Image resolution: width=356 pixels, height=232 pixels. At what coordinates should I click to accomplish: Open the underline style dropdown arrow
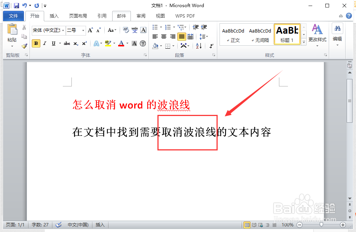coord(60,43)
